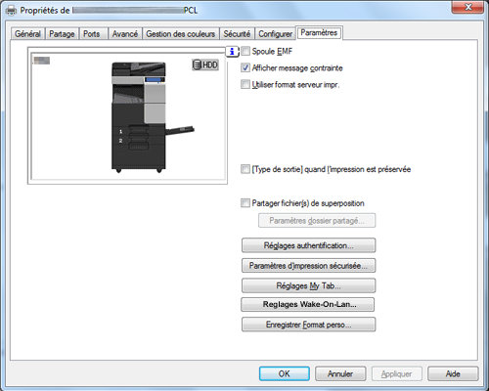Click Paramètres dossier partagé button
This screenshot has height=391, width=489.
[x=317, y=221]
